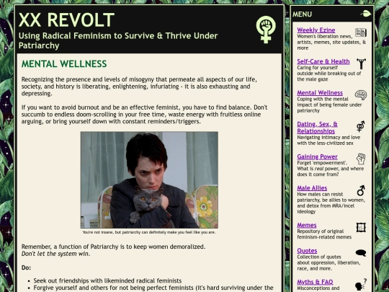This screenshot has width=389, height=292.
Task: Click the description 'Coping with the mental impact'
Action: (x=329, y=105)
